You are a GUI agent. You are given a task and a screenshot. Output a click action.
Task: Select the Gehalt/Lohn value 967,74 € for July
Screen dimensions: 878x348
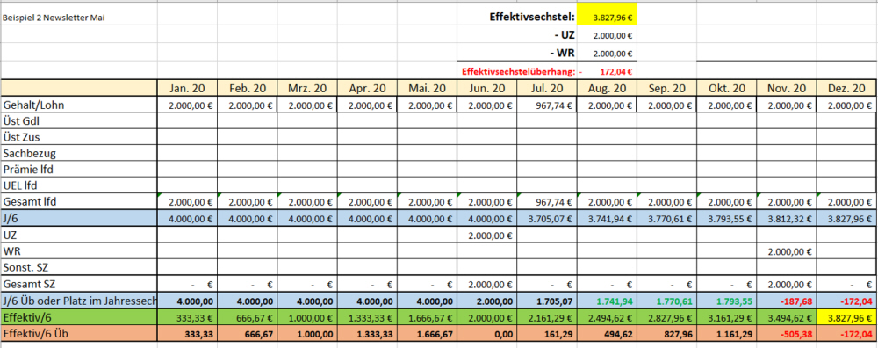(x=546, y=105)
